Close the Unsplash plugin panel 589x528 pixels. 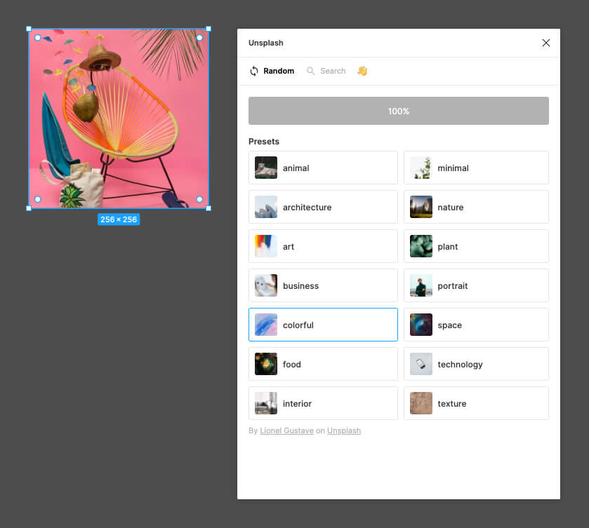click(545, 43)
